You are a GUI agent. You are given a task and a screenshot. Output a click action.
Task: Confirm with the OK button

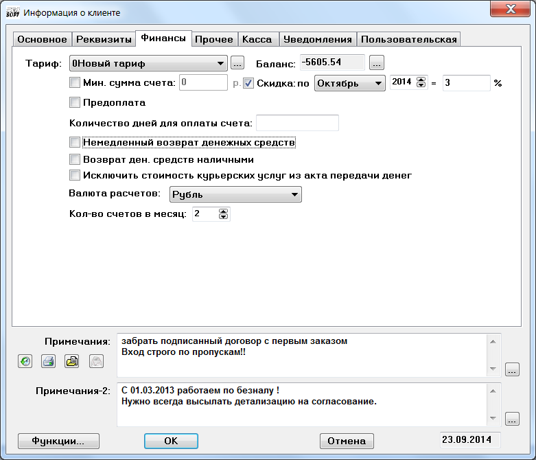tap(171, 441)
